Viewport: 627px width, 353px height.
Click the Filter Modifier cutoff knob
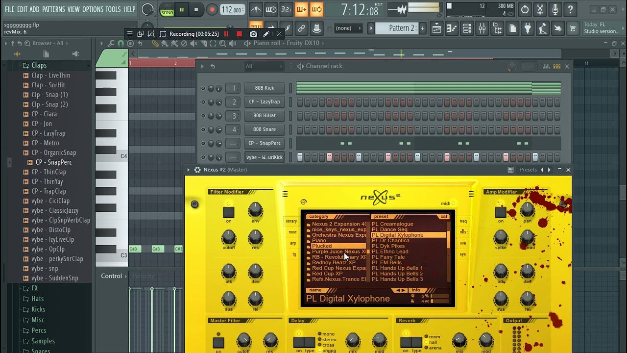(x=229, y=237)
